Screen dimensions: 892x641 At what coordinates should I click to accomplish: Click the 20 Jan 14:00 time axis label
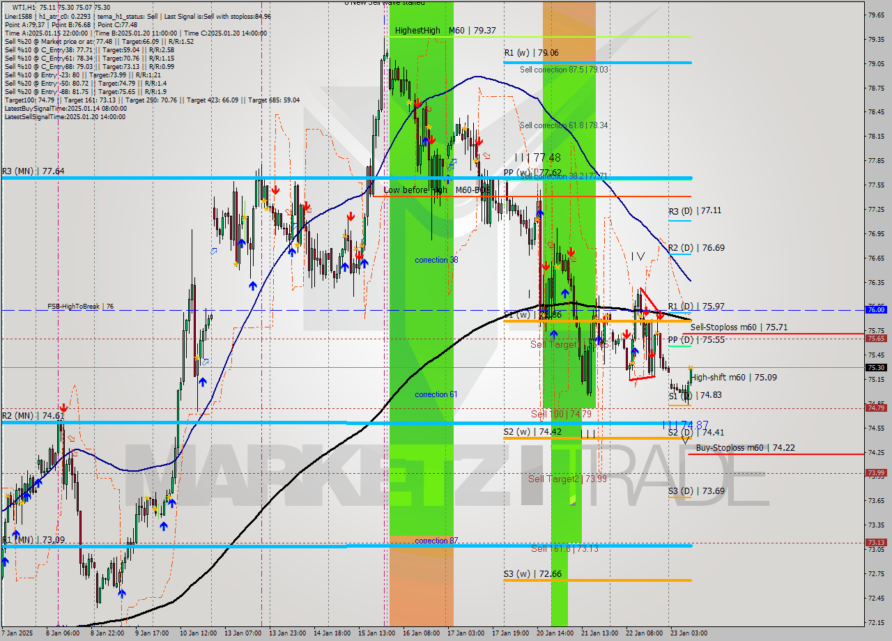pyautogui.click(x=555, y=633)
